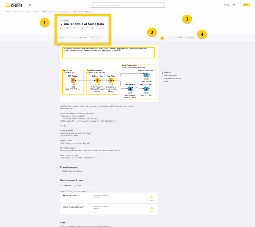This screenshot has height=227, width=255.
Task: Open the Stacked Area Chart node icon
Action: pyautogui.click(x=146, y=75)
